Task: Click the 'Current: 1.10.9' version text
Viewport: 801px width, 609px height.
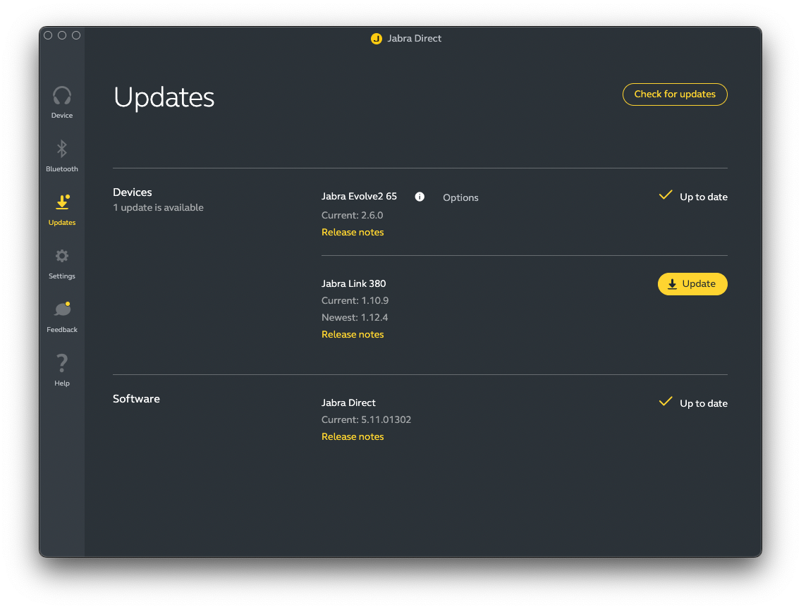Action: click(355, 301)
